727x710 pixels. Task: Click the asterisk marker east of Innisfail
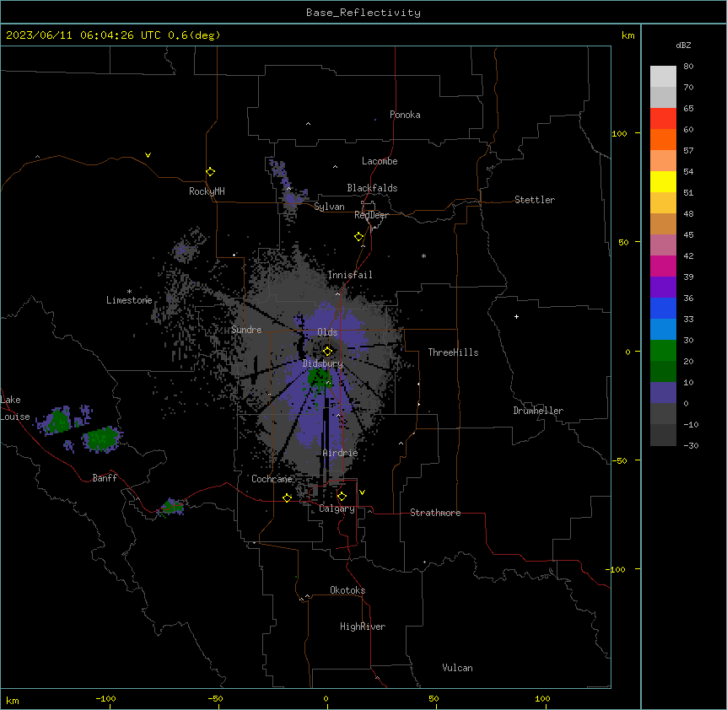(x=423, y=255)
